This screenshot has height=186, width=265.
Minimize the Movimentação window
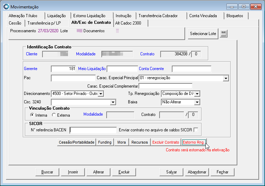(x=232, y=7)
